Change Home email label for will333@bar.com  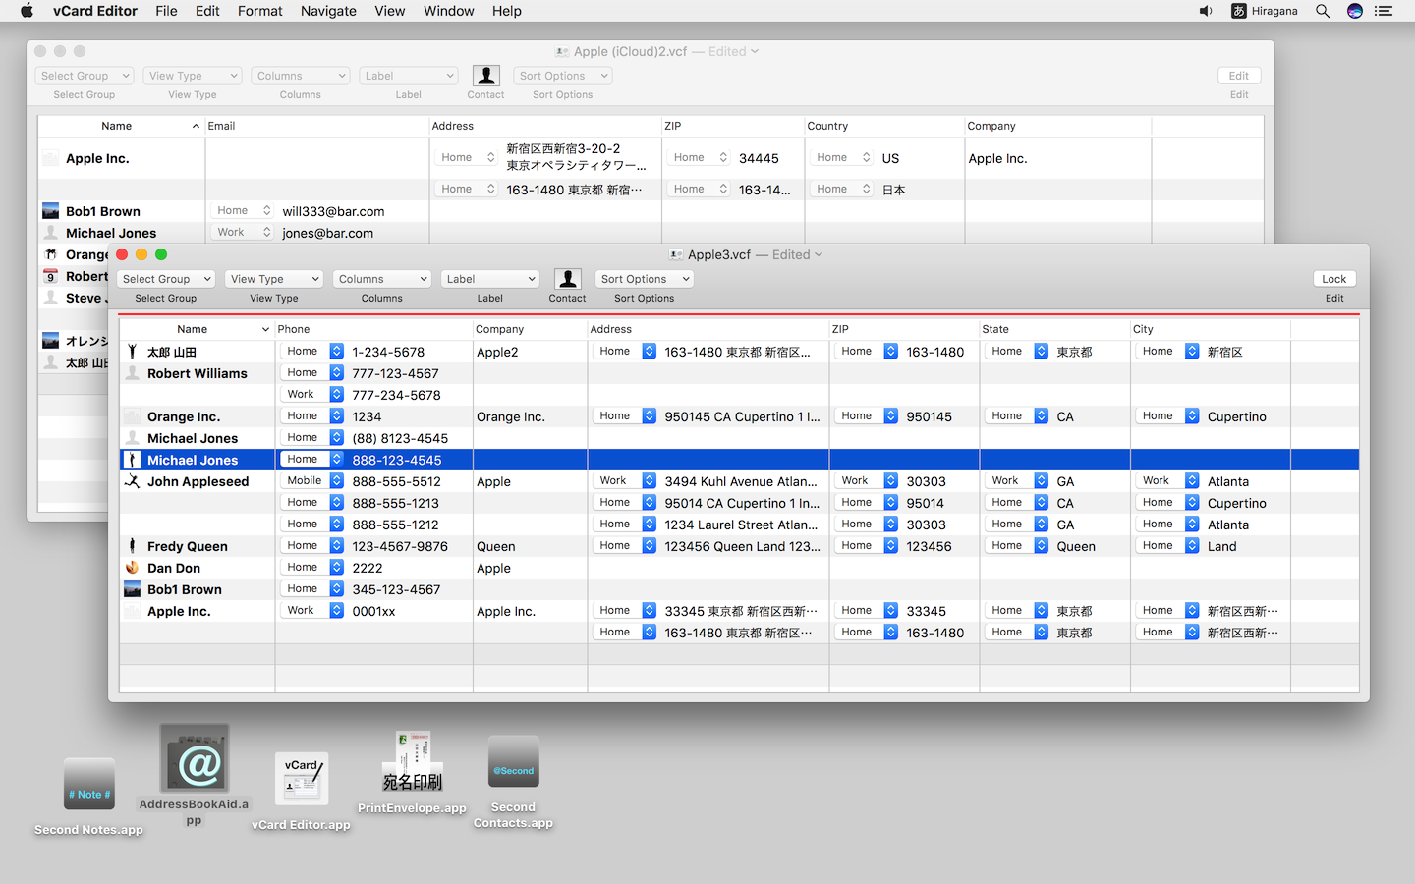click(242, 210)
